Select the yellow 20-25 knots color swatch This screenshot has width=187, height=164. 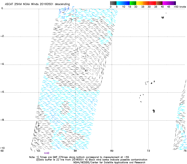click(139, 3)
